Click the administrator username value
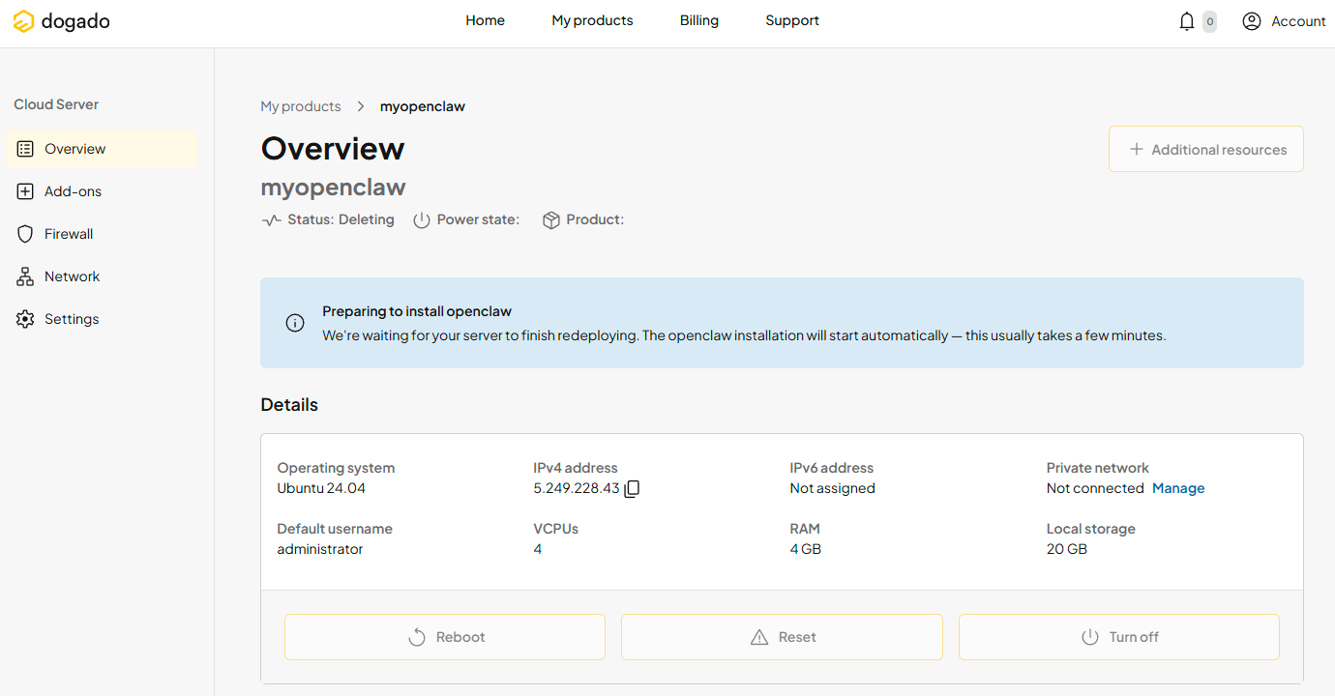The height and width of the screenshot is (696, 1335). tap(320, 549)
